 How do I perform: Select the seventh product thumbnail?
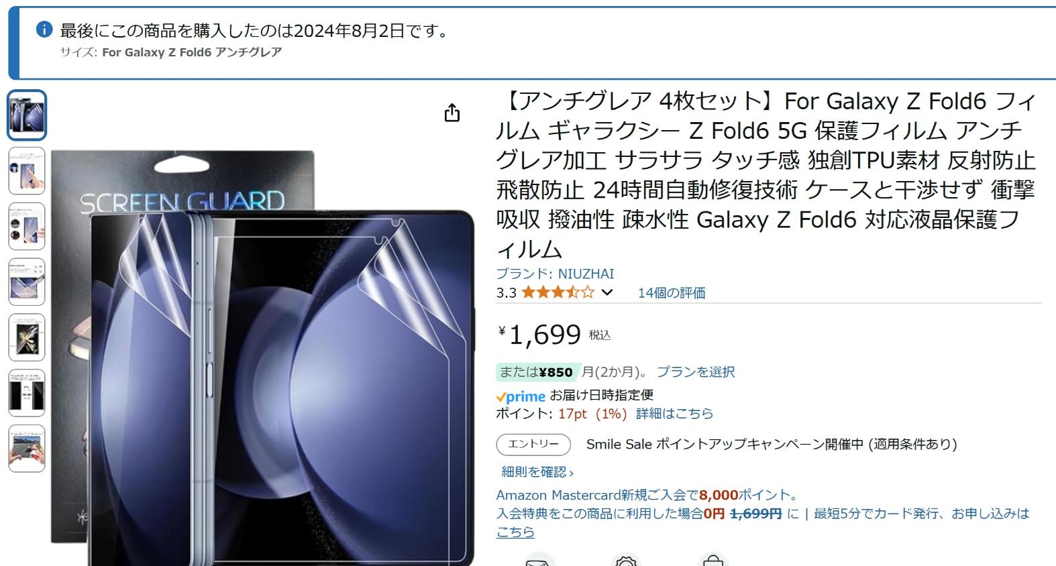click(27, 448)
